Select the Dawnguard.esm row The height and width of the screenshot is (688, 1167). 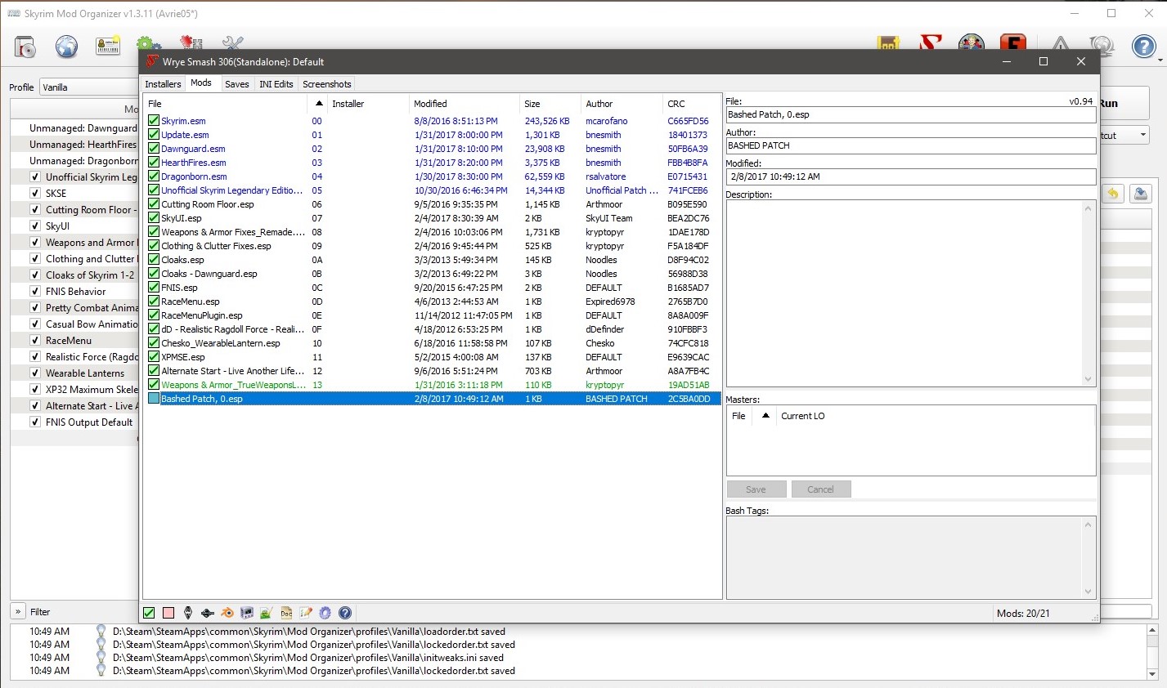[x=432, y=149]
